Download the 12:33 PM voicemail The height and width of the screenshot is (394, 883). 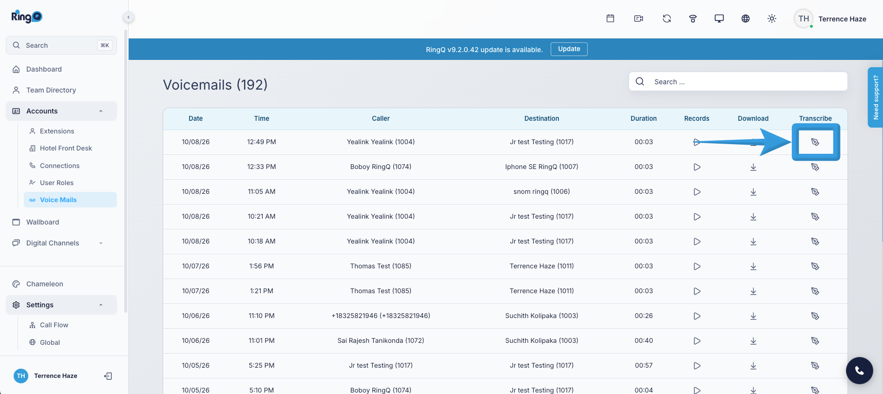(753, 167)
